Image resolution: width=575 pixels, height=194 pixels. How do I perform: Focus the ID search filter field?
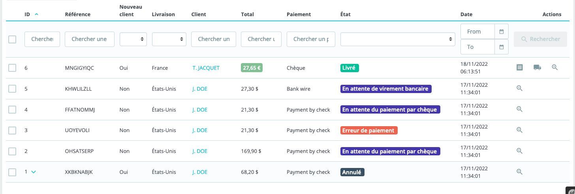42,39
